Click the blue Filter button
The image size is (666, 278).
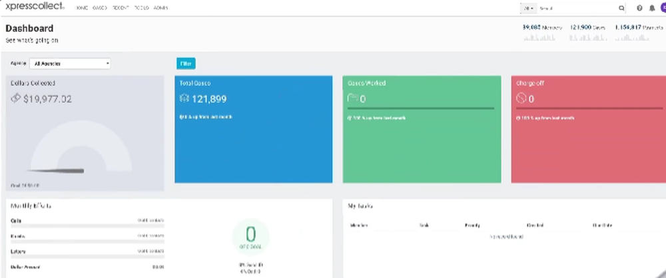coord(186,64)
